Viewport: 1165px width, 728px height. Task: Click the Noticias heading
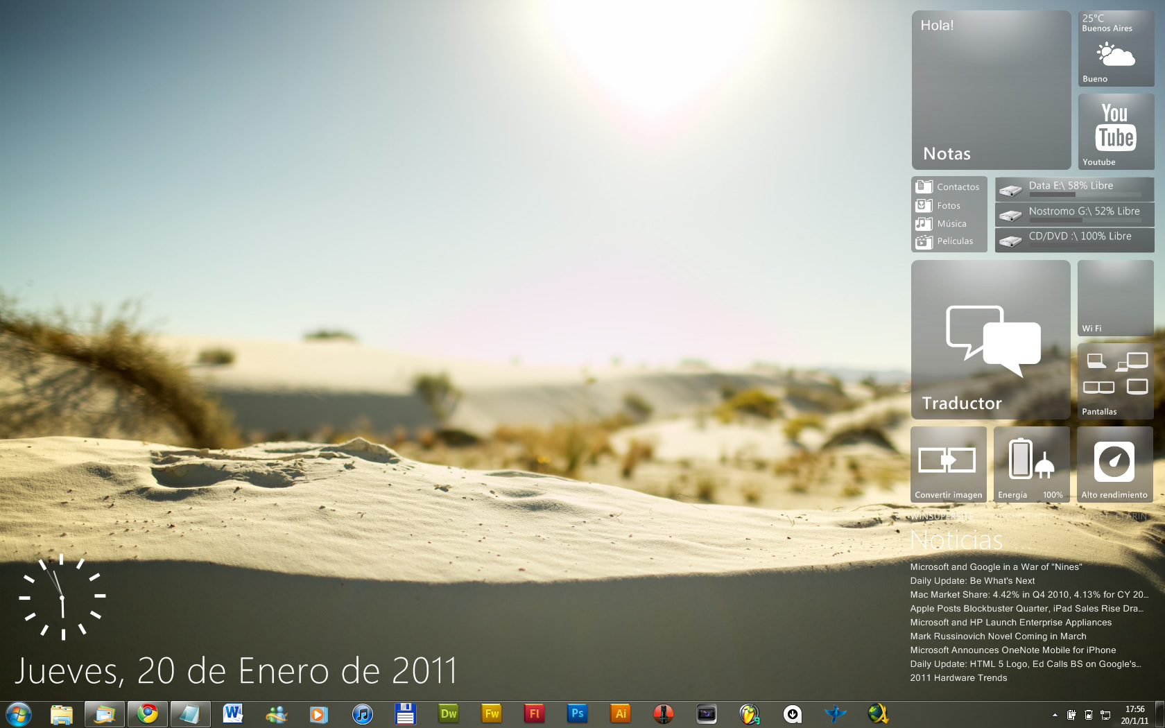coord(956,539)
